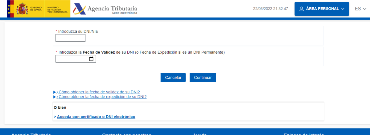The height and width of the screenshot is (135, 370).
Task: Click the user silhouette icon in Área Personal
Action: (x=302, y=9)
